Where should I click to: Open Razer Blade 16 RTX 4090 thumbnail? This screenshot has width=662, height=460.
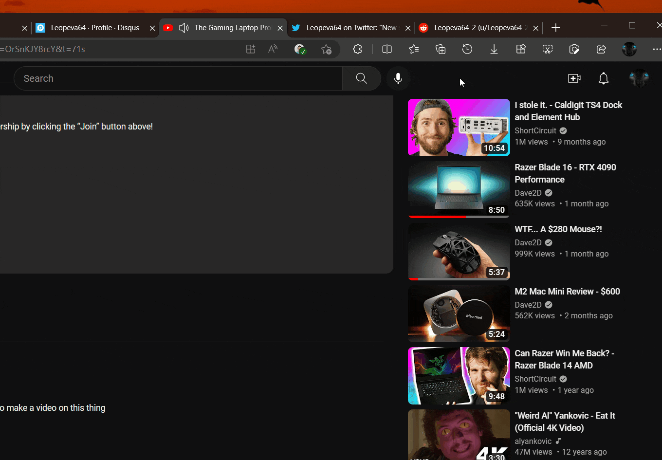(x=459, y=189)
